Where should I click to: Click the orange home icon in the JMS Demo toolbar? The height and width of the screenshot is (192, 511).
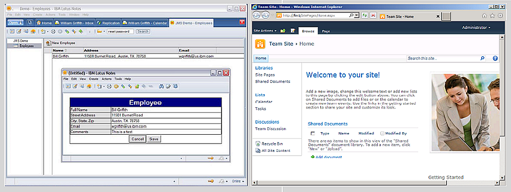pyautogui.click(x=32, y=31)
